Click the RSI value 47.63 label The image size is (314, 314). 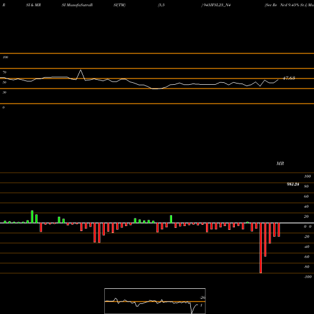tap(289, 78)
